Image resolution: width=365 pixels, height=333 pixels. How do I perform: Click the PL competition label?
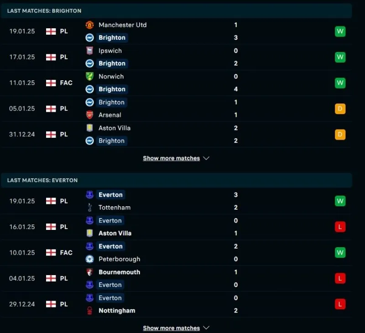[64, 31]
